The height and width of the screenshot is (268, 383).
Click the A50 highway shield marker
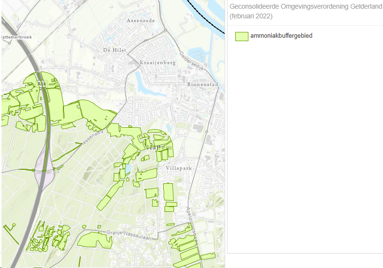41,84
